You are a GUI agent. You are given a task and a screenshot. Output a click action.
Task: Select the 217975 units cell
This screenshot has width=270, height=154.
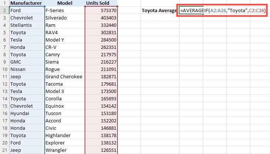(x=102, y=55)
